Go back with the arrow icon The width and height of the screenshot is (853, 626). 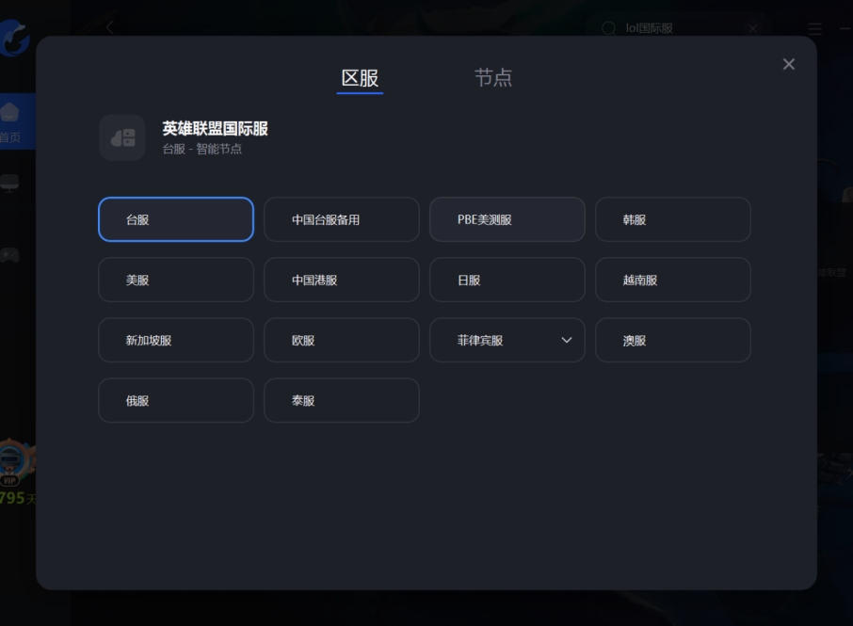(x=110, y=27)
